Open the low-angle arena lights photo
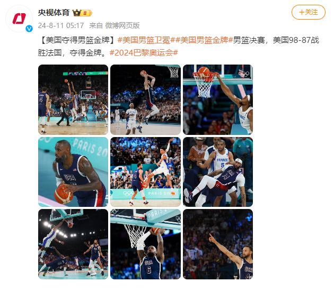This screenshot has height=291, width=334. (x=73, y=244)
